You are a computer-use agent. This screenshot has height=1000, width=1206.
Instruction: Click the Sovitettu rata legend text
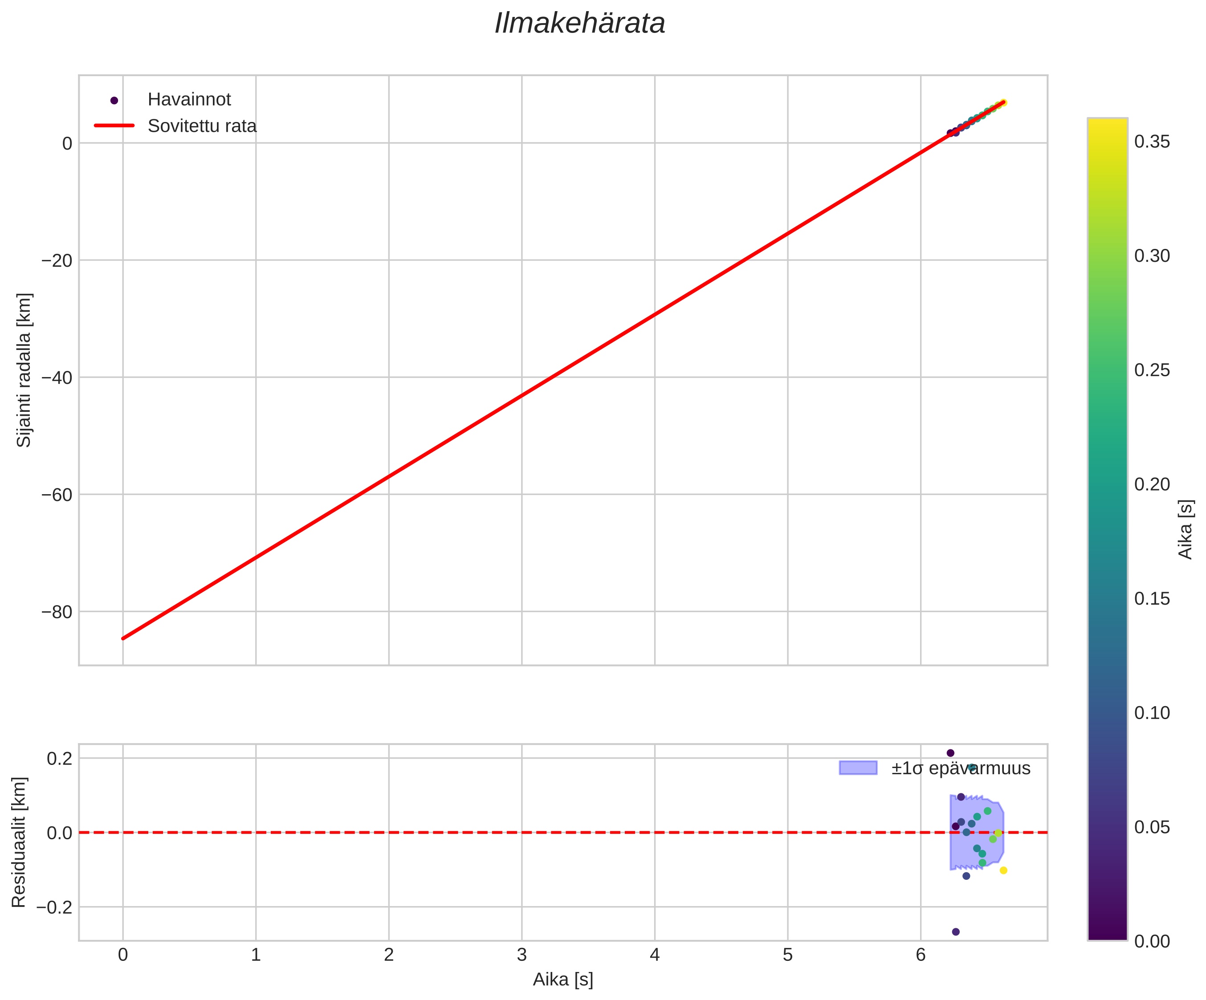[202, 126]
